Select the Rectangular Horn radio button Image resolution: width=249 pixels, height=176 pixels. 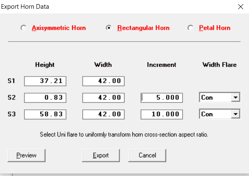109,28
